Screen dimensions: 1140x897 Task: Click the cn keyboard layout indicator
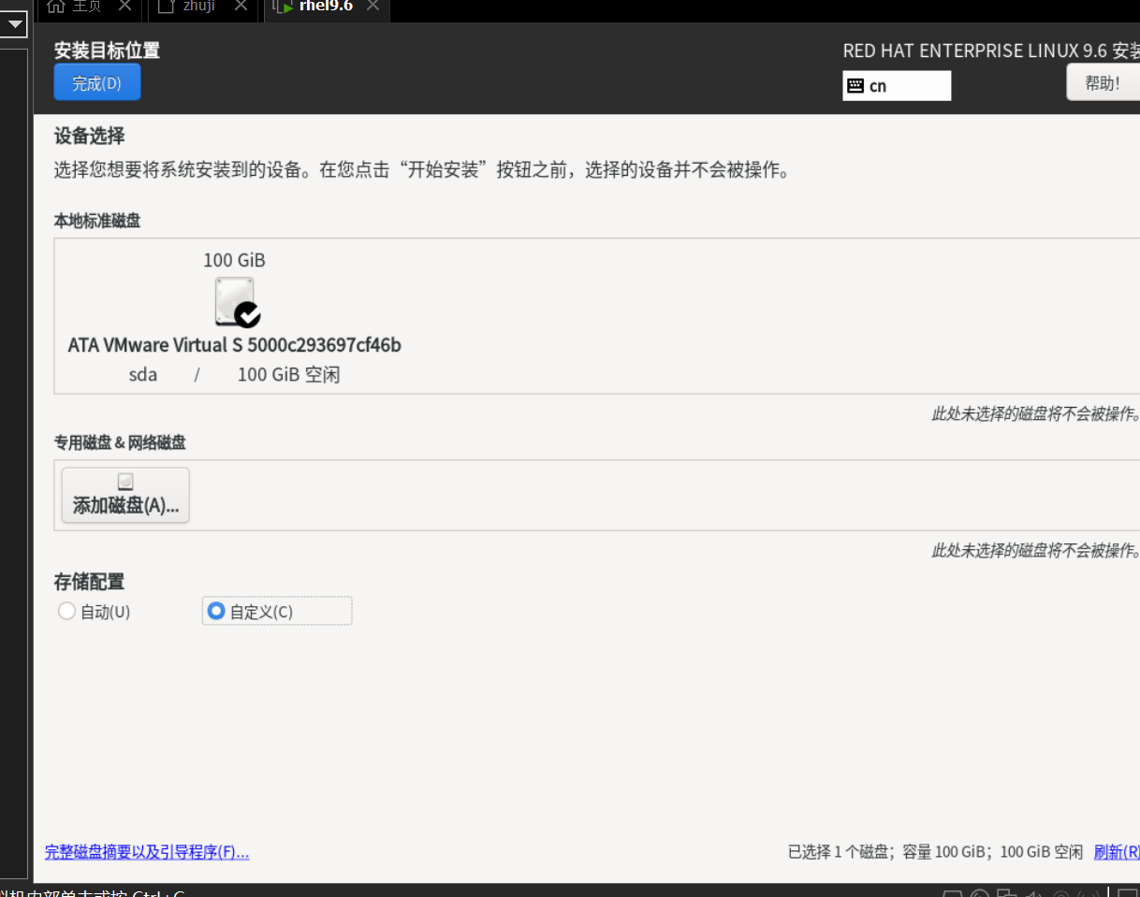pos(897,86)
